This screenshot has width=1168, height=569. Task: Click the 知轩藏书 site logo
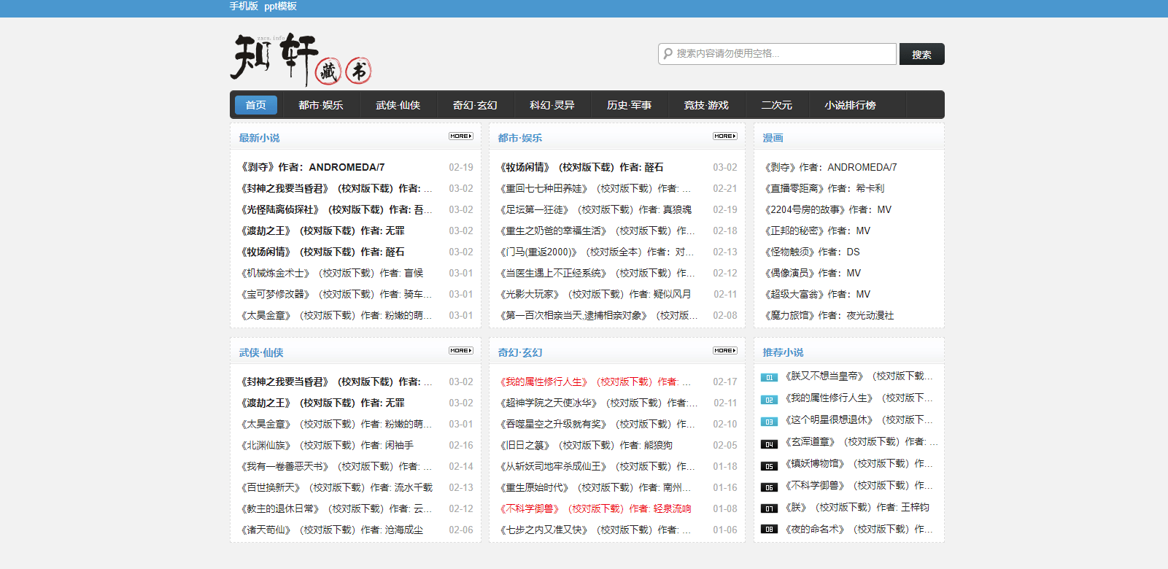click(x=301, y=58)
